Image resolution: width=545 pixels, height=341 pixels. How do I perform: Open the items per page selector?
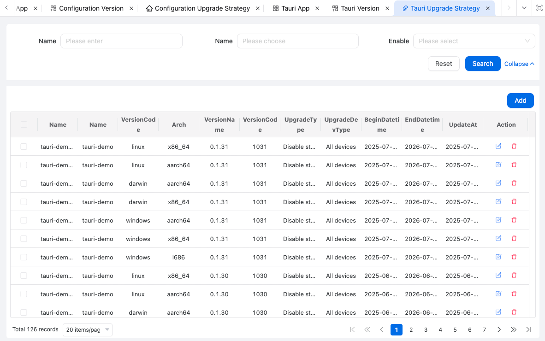88,329
